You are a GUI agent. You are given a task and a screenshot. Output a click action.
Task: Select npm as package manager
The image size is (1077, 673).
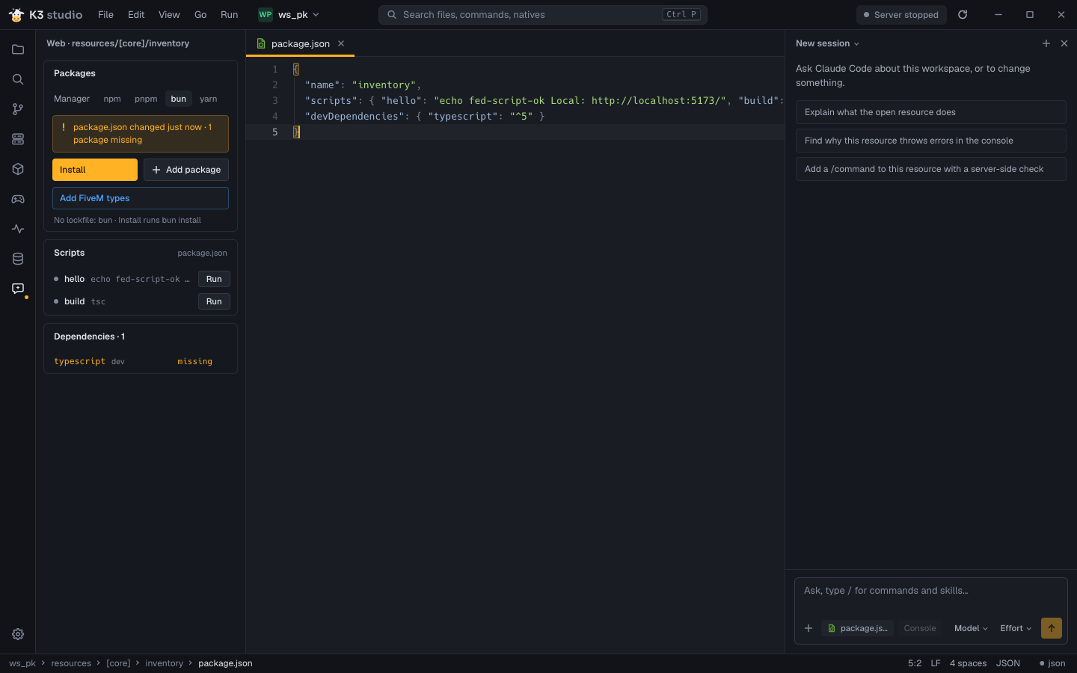tap(112, 99)
